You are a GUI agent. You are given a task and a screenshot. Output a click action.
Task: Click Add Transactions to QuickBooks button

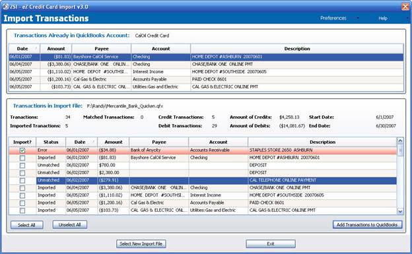pos(367,224)
